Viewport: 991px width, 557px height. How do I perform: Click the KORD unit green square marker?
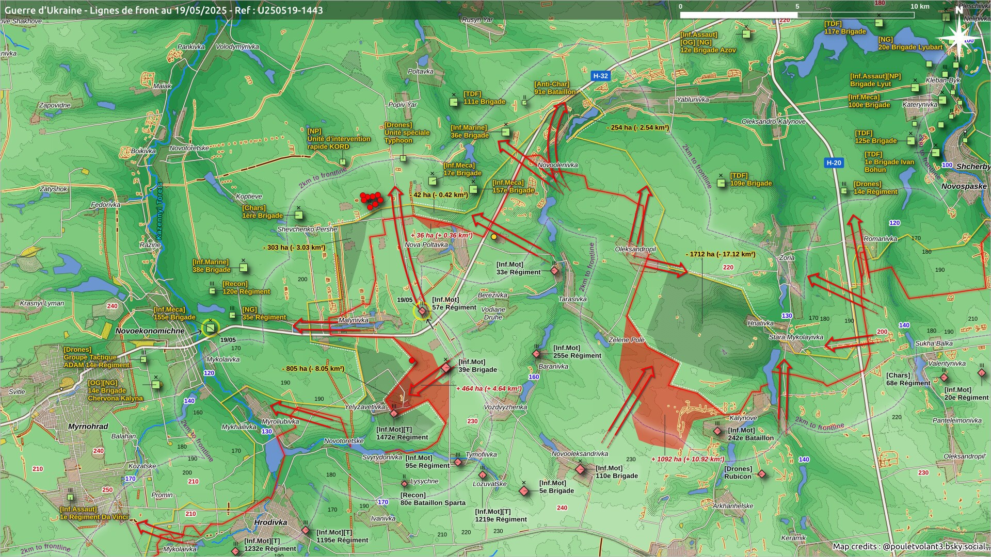coord(342,162)
